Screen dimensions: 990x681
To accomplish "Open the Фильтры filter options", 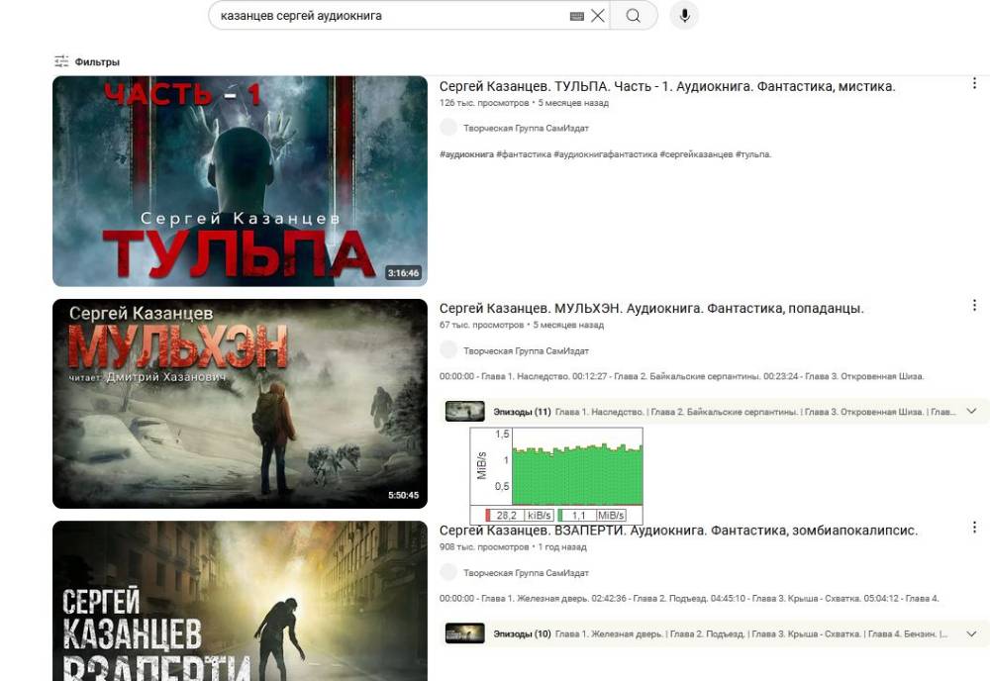I will point(87,61).
